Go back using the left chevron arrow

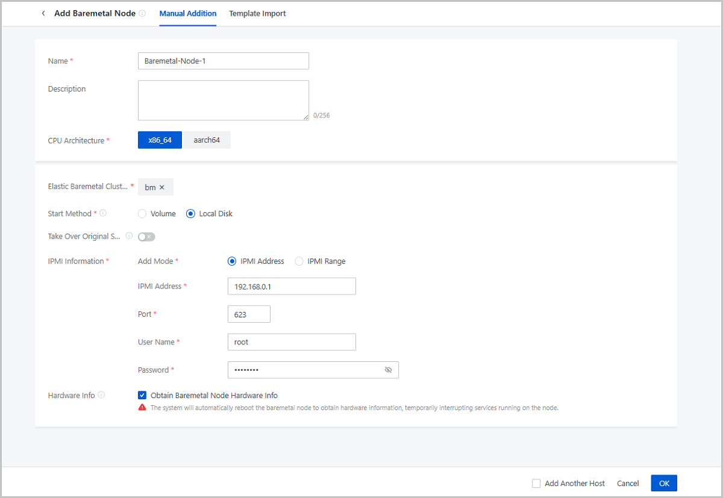(x=43, y=13)
